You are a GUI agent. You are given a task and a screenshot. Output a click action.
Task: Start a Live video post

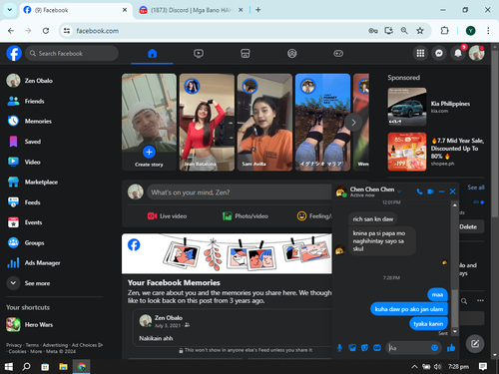[x=167, y=216]
